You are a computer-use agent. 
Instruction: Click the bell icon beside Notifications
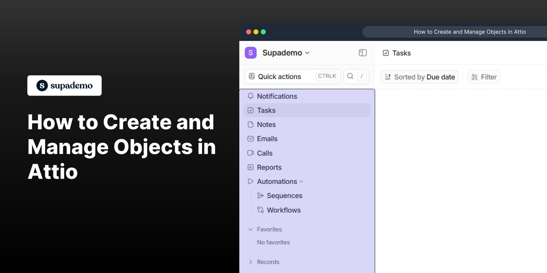250,96
